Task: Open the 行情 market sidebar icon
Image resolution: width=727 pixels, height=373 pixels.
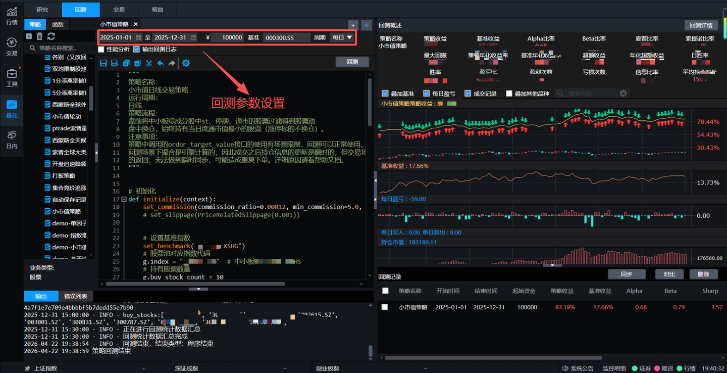Action: coord(12,16)
